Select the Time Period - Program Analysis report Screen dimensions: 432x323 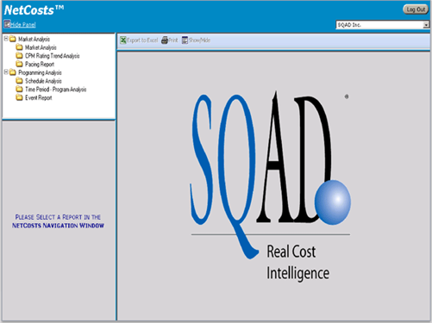click(56, 90)
